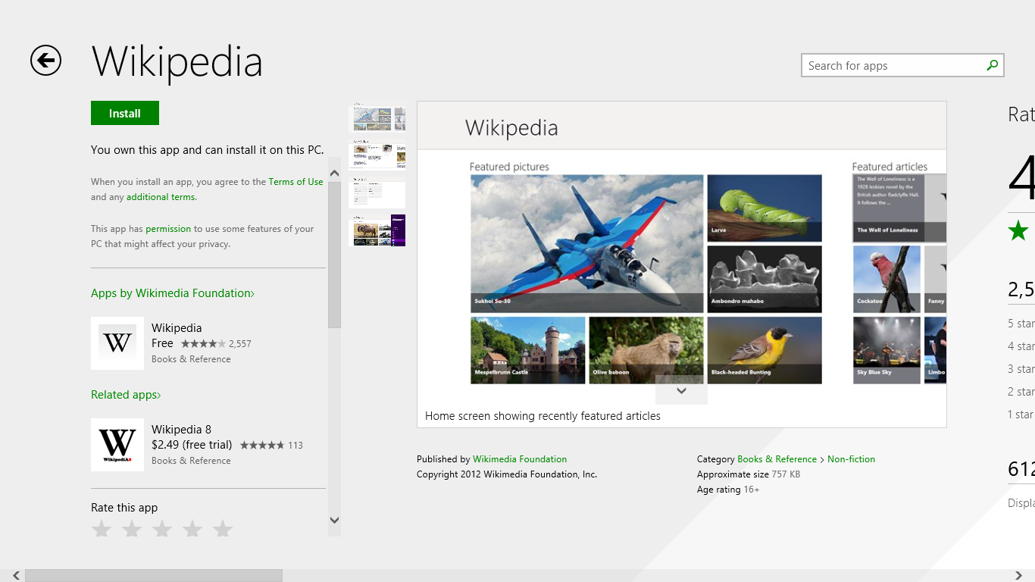
Task: Click the 'Rate this app' label
Action: tap(124, 508)
